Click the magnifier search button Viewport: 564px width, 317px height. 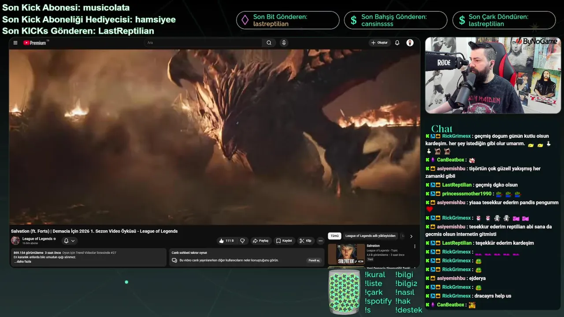[x=269, y=43]
